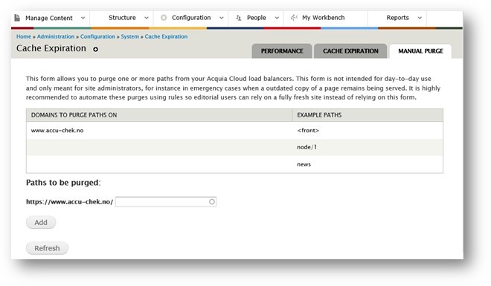The image size is (491, 286).
Task: Expand the Manage Content dropdown arrow
Action: pyautogui.click(x=83, y=18)
